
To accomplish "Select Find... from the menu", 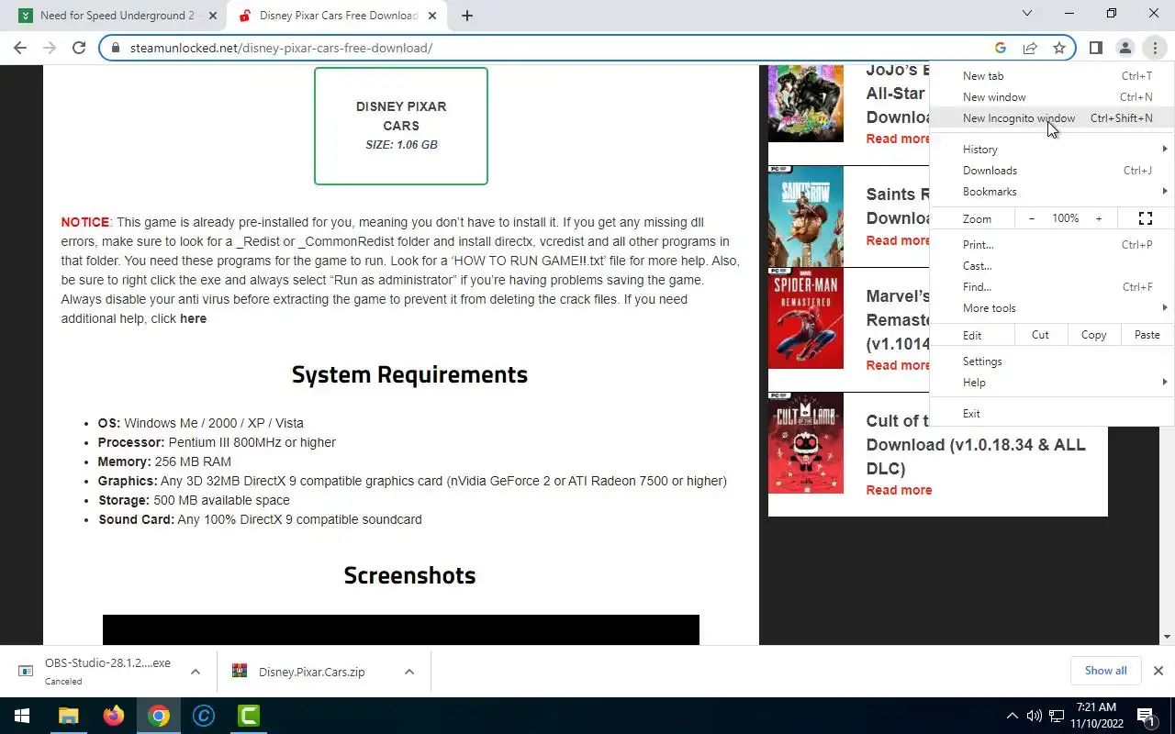I will [1052, 287].
